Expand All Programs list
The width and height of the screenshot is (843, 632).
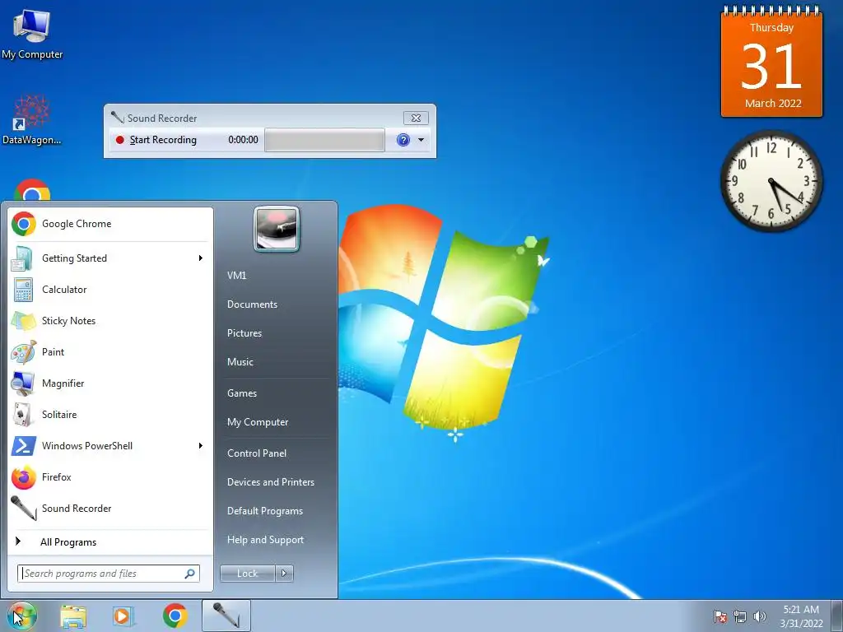(110, 541)
